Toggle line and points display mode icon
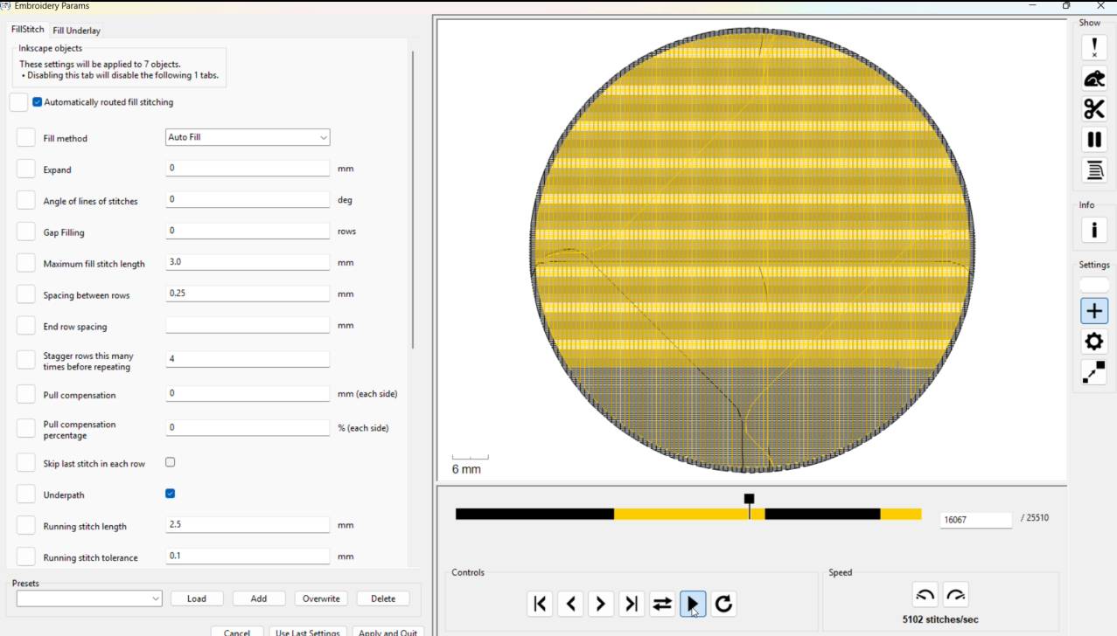The image size is (1117, 636). [1094, 372]
